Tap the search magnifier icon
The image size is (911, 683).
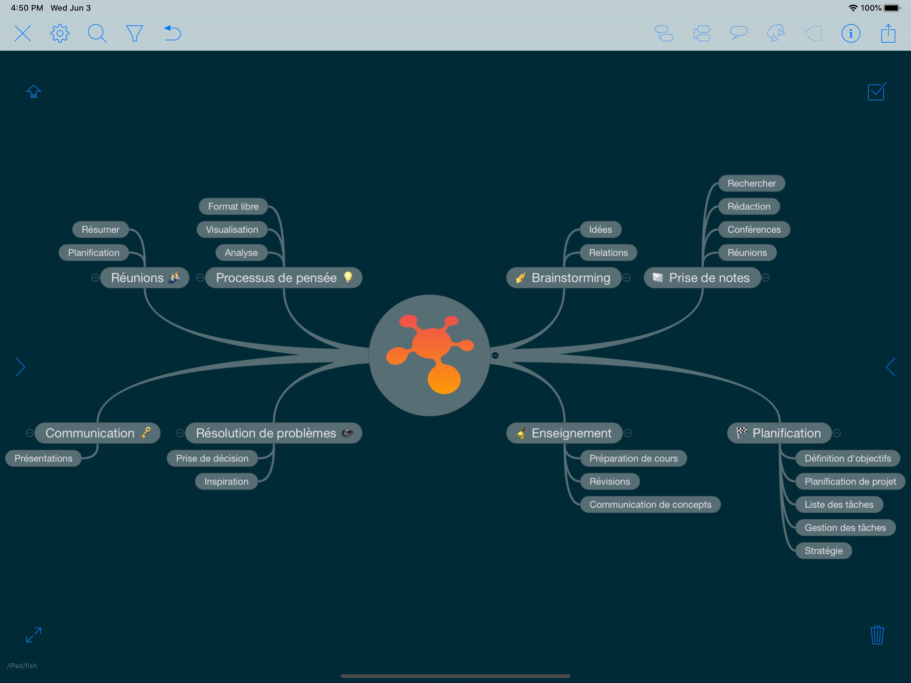[97, 33]
